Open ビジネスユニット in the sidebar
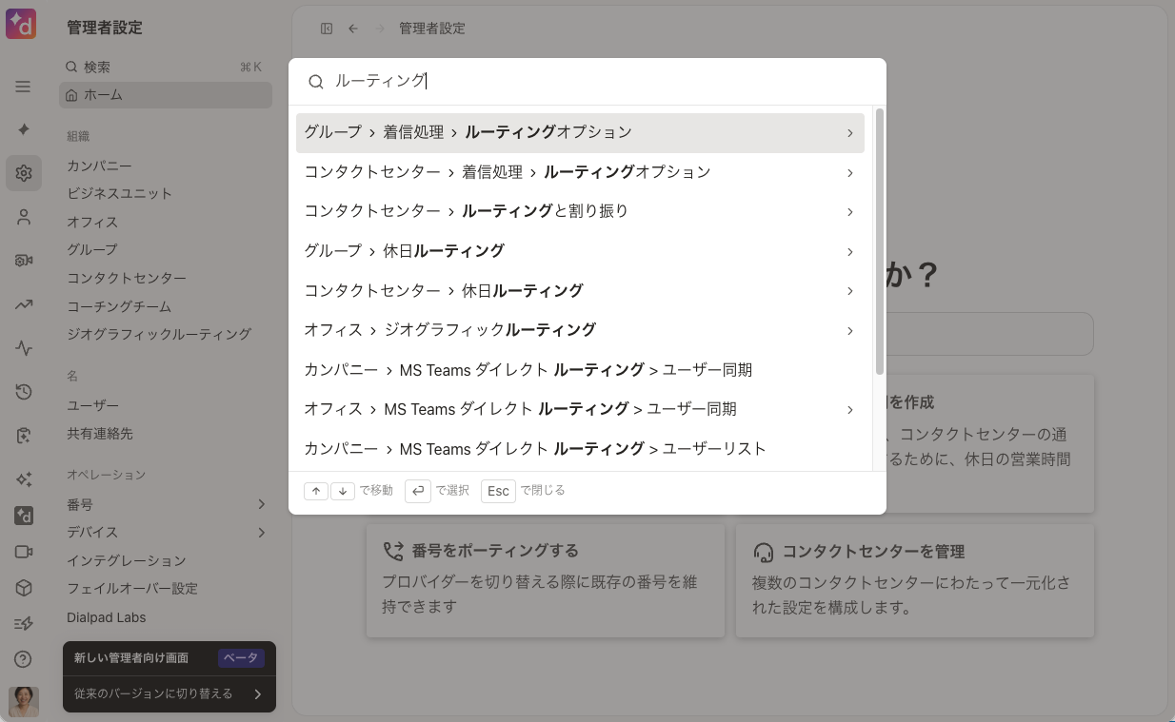Image resolution: width=1175 pixels, height=722 pixels. 120,193
